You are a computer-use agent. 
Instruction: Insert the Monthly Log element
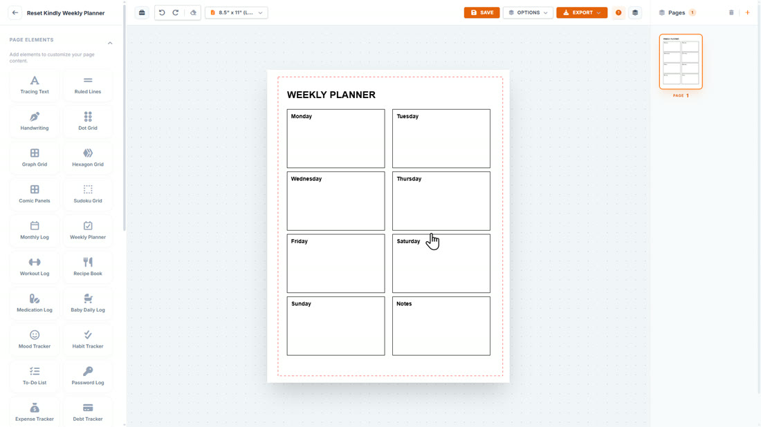coord(35,231)
